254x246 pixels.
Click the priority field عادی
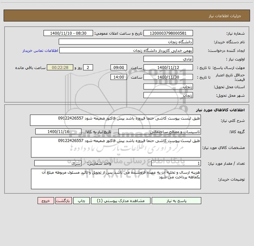168,59
